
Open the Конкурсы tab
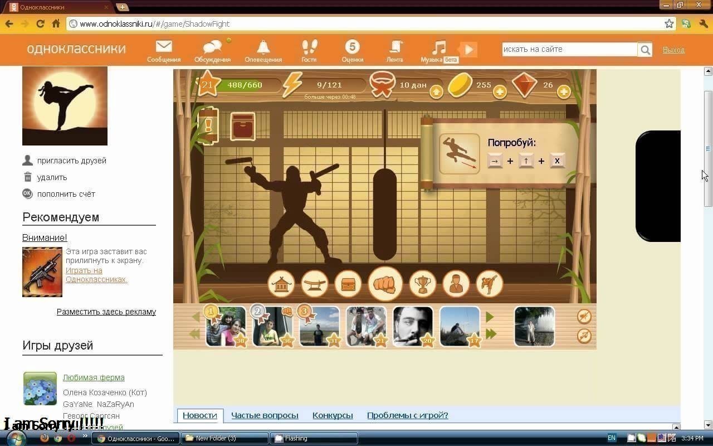point(333,415)
